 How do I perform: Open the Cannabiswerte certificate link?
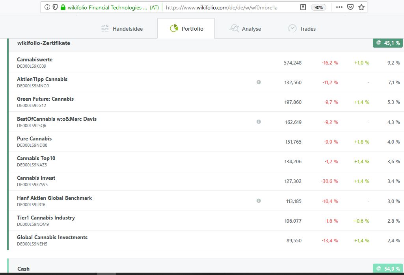click(35, 60)
